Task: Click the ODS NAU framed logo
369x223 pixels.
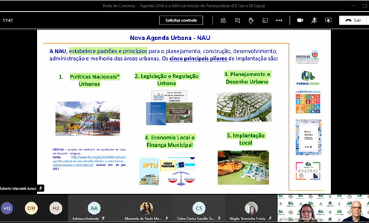Action: coord(308,171)
